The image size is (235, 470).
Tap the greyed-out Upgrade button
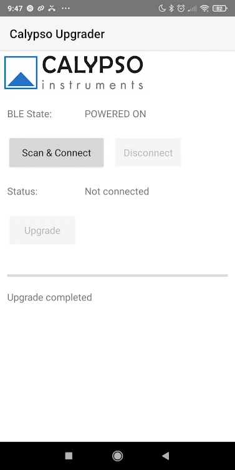42,230
